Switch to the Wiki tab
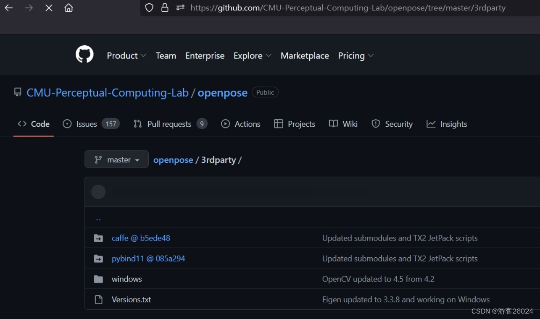The width and height of the screenshot is (540, 319). point(343,124)
